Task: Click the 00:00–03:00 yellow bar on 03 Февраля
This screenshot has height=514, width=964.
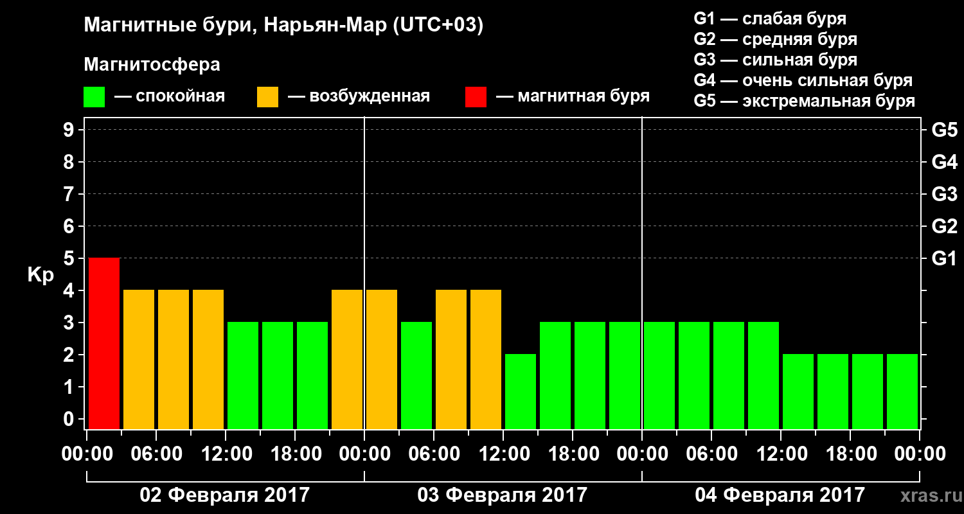Action: (382, 359)
